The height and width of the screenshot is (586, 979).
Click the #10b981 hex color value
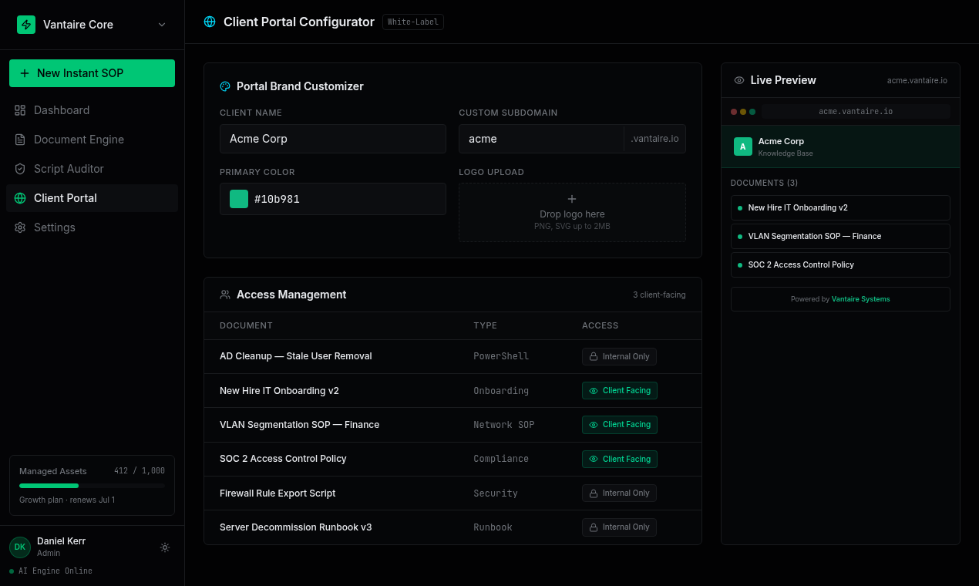point(277,199)
